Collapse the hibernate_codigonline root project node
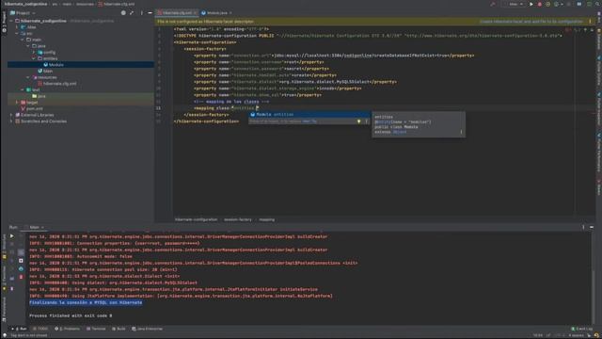This screenshot has height=339, width=602. [11, 21]
